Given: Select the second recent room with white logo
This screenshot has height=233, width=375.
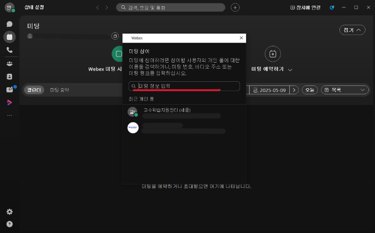Looking at the screenshot, I should pyautogui.click(x=184, y=128).
